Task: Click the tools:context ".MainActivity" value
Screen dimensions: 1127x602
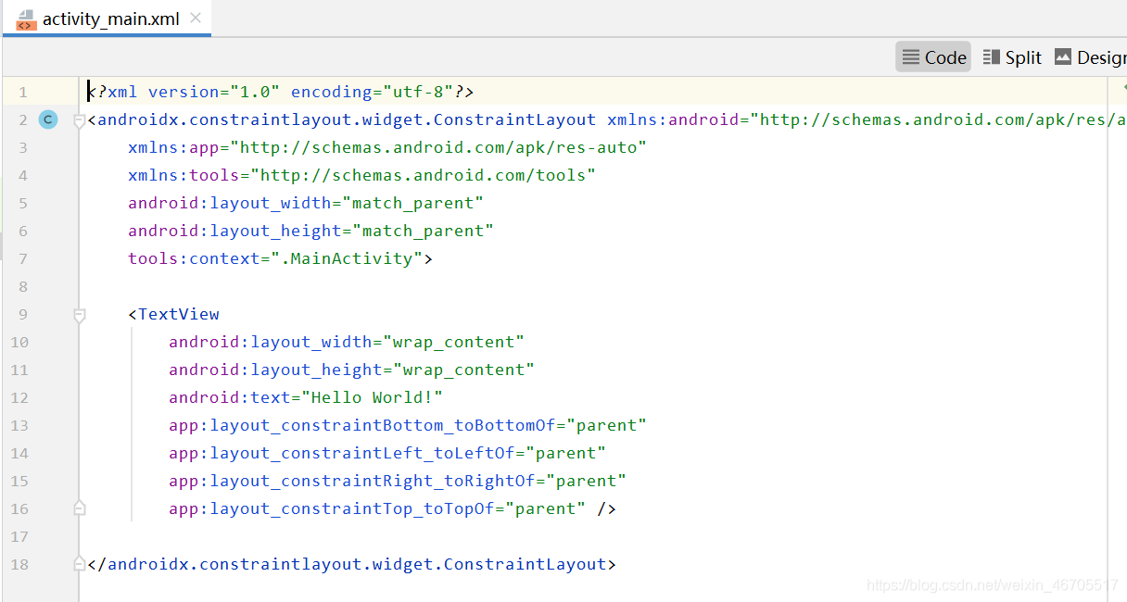Action: click(347, 258)
